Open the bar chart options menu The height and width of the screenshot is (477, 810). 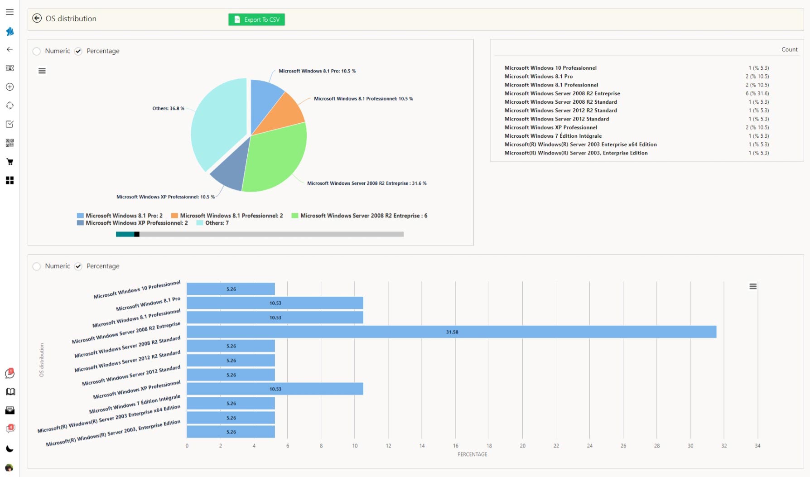pyautogui.click(x=752, y=286)
